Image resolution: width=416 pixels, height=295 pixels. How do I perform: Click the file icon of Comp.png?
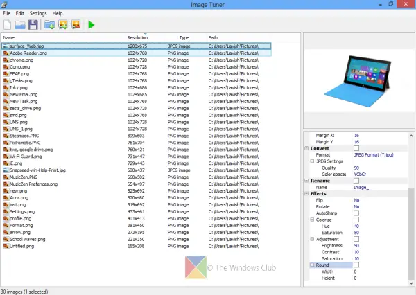click(6, 66)
